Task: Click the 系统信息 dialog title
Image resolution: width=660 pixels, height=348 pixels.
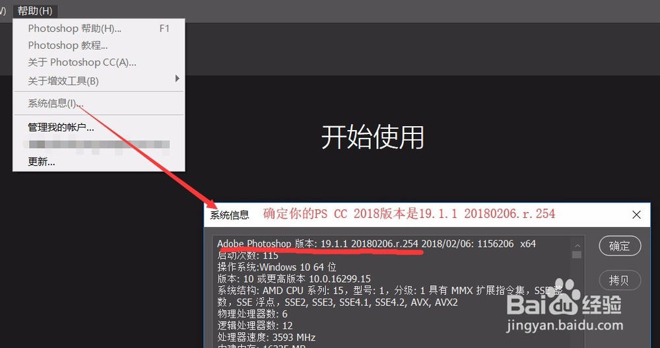Action: [230, 215]
